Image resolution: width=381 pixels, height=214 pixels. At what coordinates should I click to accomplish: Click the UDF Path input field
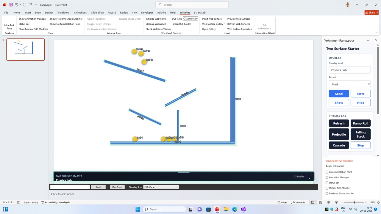click(190, 19)
